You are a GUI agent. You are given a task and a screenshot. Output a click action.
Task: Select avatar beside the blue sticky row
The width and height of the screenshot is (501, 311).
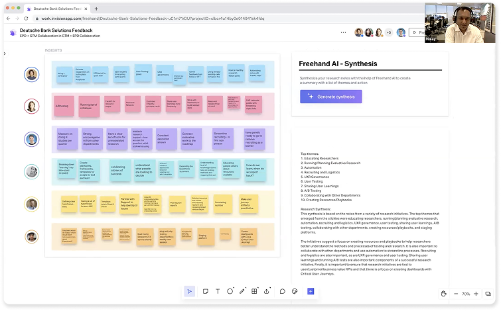[x=32, y=75]
